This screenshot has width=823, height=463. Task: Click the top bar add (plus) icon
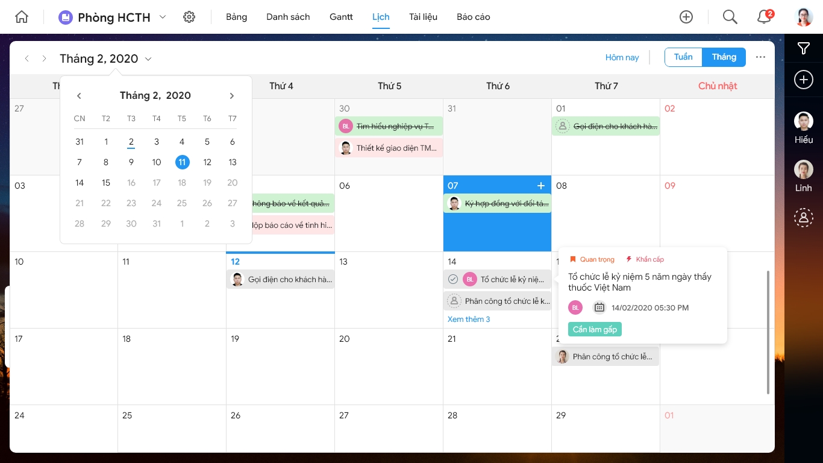click(686, 17)
